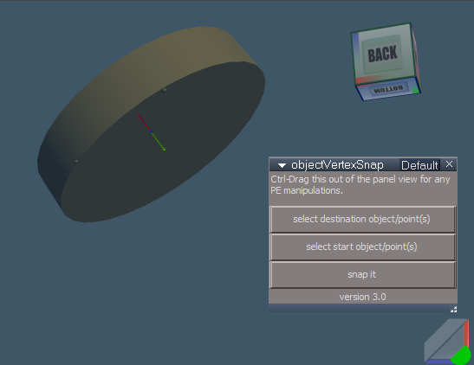Click the BACK face of the view cube
Image resolution: width=474 pixels, height=365 pixels.
point(382,54)
